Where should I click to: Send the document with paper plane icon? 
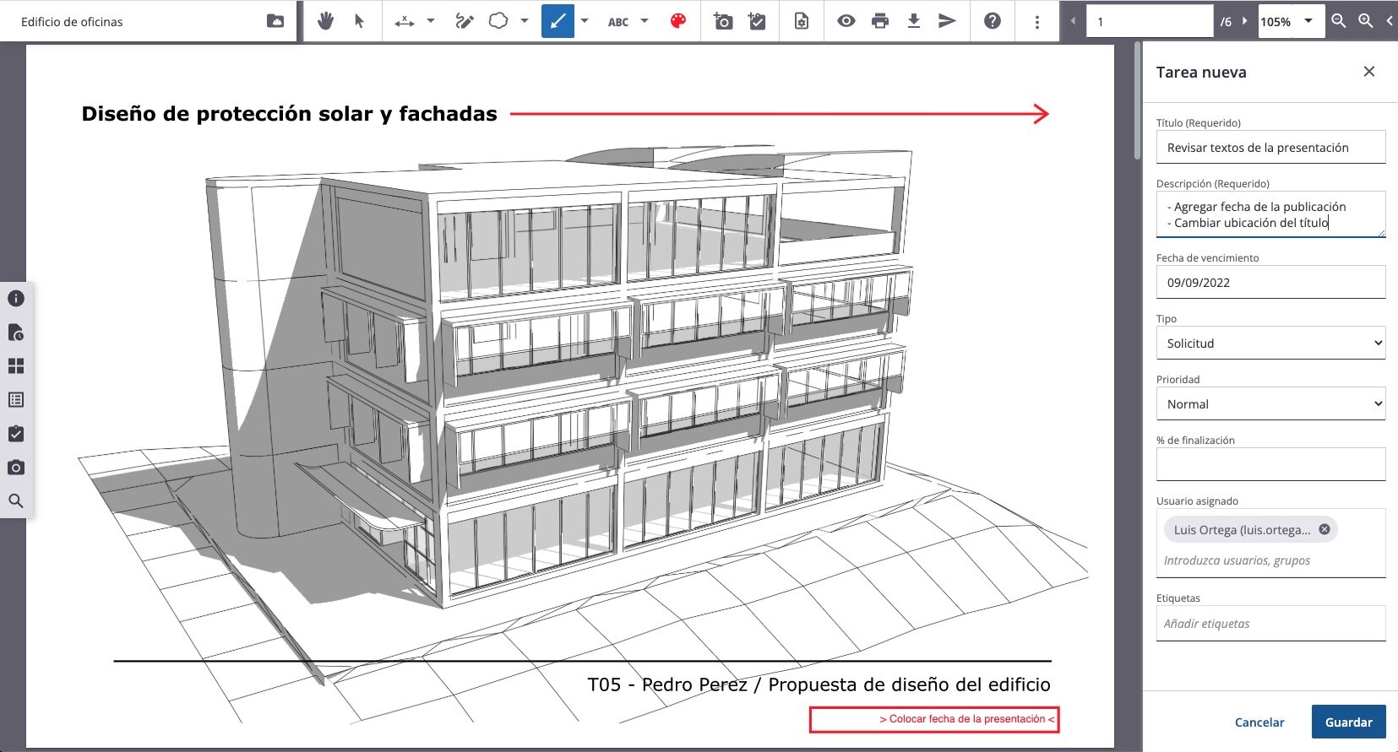948,21
